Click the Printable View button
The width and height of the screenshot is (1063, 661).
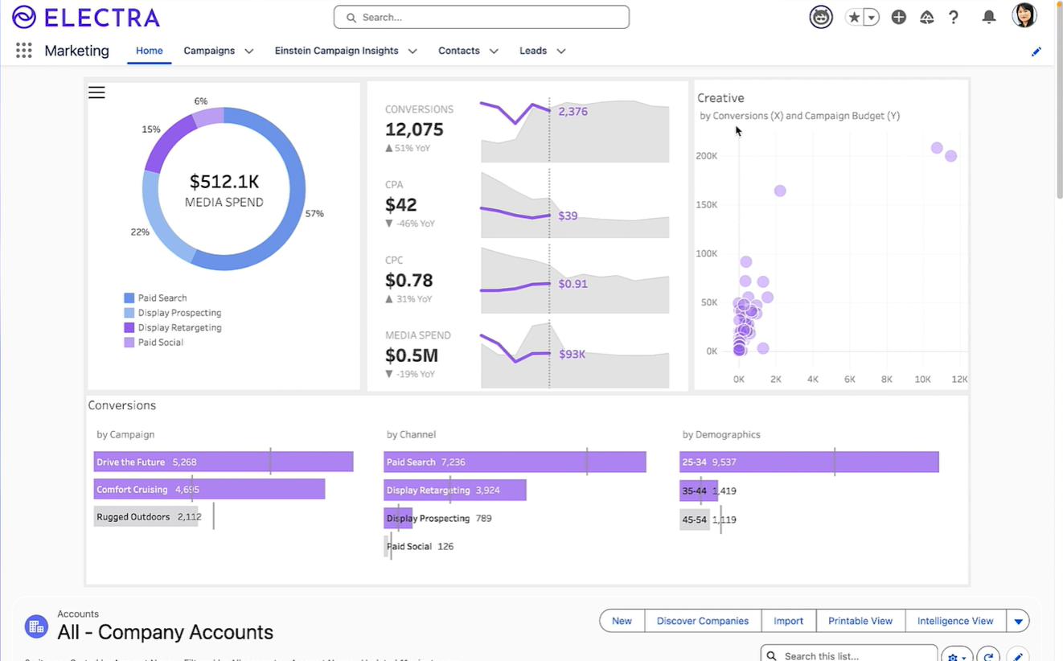[860, 621]
